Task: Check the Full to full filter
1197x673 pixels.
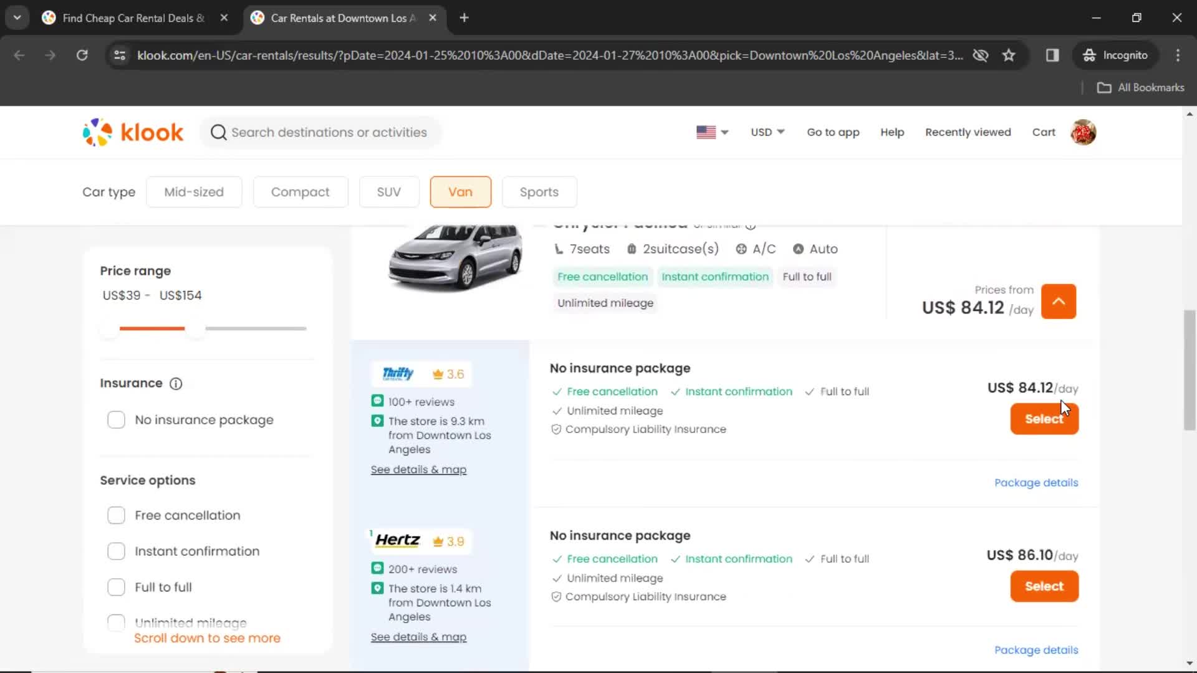Action: tap(117, 588)
